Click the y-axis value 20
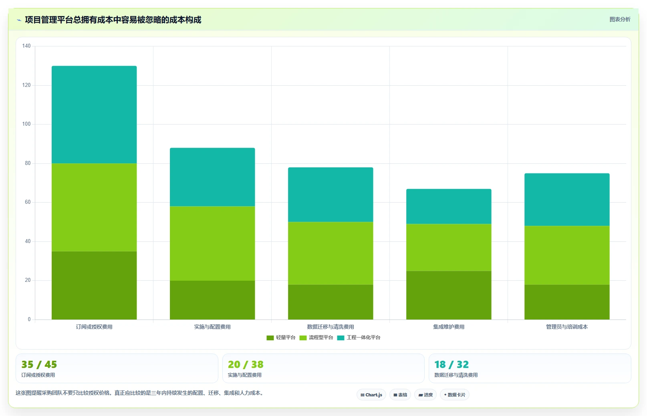The height and width of the screenshot is (416, 647). pyautogui.click(x=28, y=280)
